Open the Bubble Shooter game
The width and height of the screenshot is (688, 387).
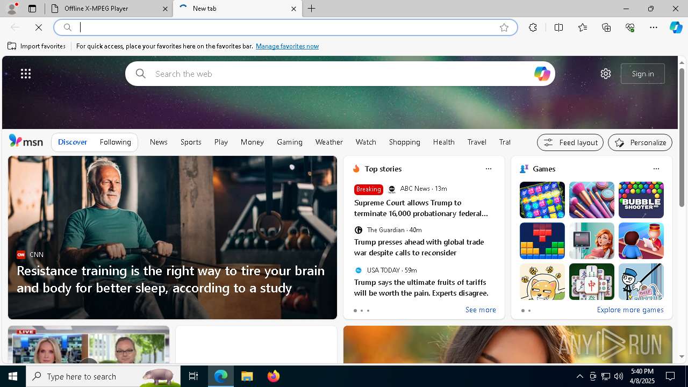(x=641, y=200)
